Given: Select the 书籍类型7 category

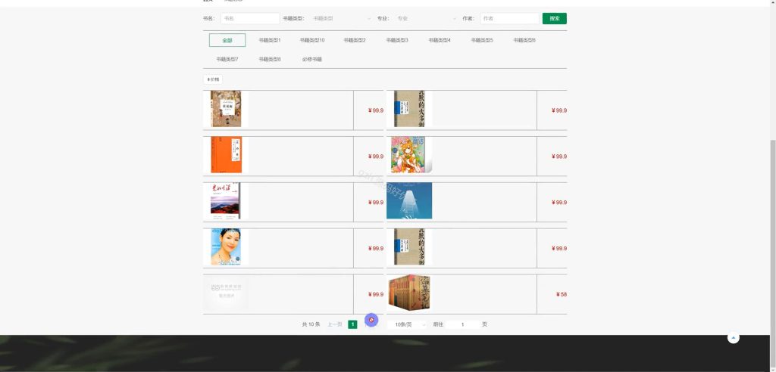Looking at the screenshot, I should pyautogui.click(x=227, y=59).
